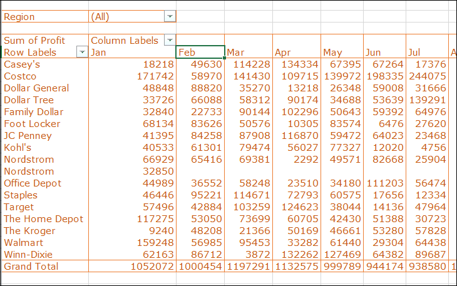Select the Sum of Profit cell

[x=45, y=40]
